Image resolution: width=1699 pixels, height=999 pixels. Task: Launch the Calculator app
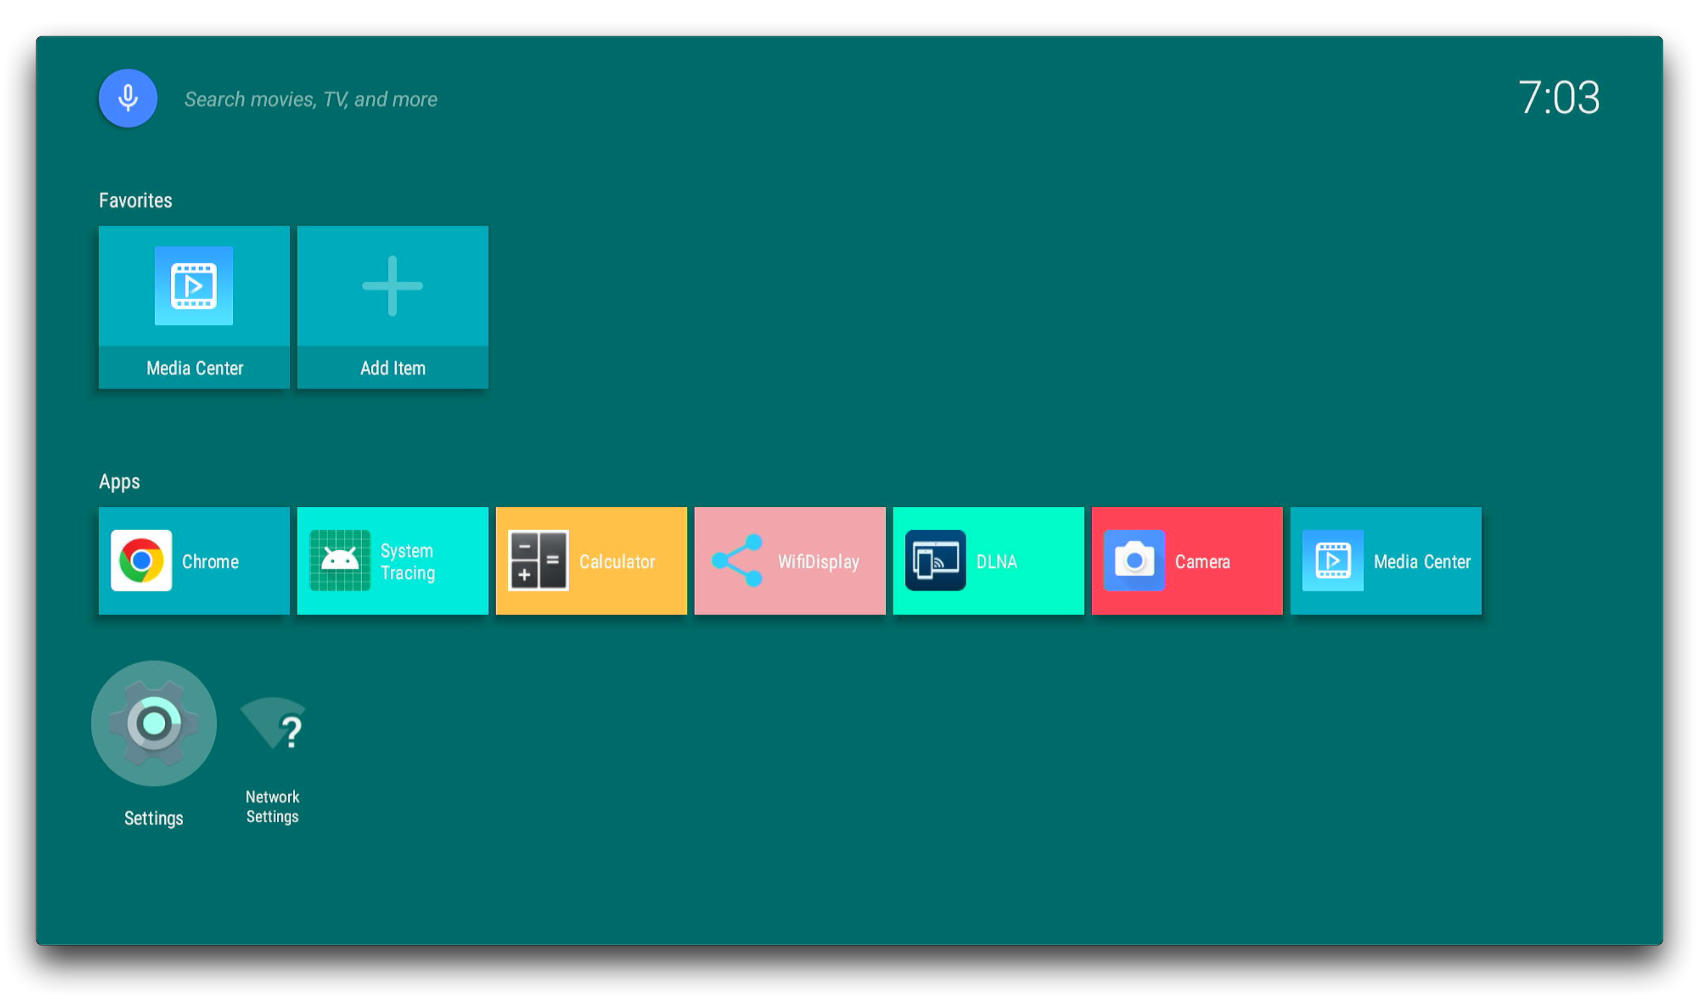(x=591, y=561)
